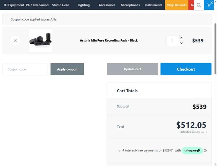Select the Subtotal $539 value
The height and width of the screenshot is (166, 217).
199,107
